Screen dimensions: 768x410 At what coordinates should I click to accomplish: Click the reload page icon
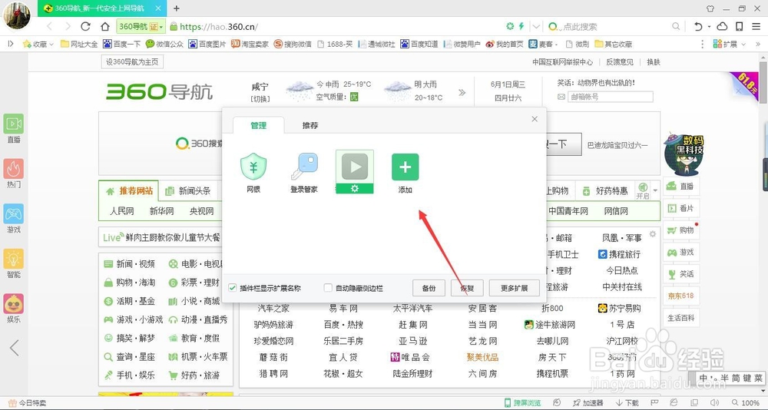coord(86,26)
